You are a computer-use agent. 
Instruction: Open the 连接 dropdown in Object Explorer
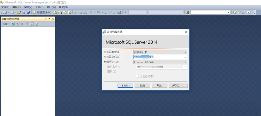6,24
